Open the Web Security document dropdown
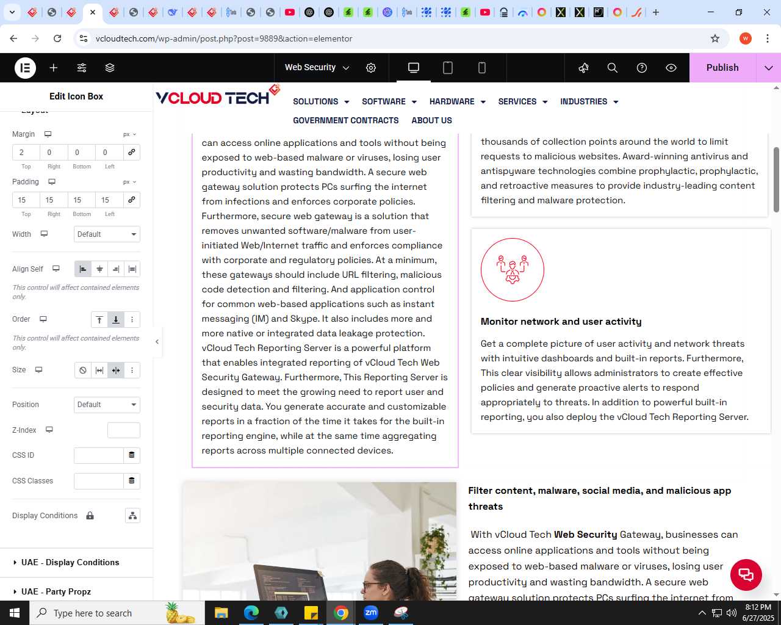 317,68
